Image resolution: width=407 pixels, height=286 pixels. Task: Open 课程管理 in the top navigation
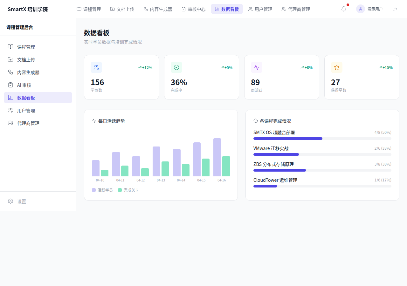(x=89, y=9)
